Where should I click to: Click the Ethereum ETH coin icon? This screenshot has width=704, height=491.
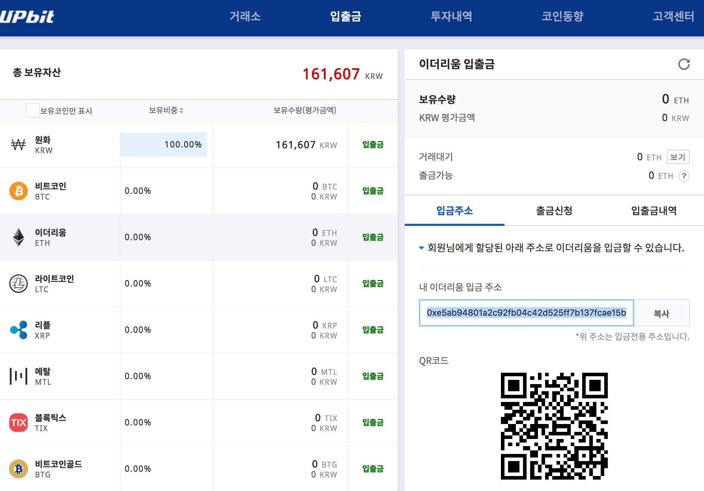click(18, 237)
